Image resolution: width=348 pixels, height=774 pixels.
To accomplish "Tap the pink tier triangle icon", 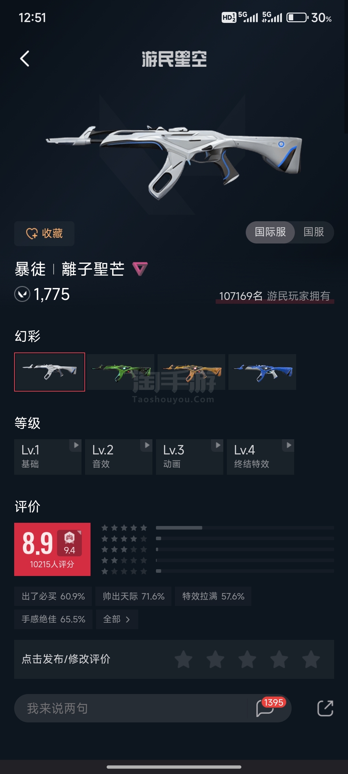I will (140, 269).
